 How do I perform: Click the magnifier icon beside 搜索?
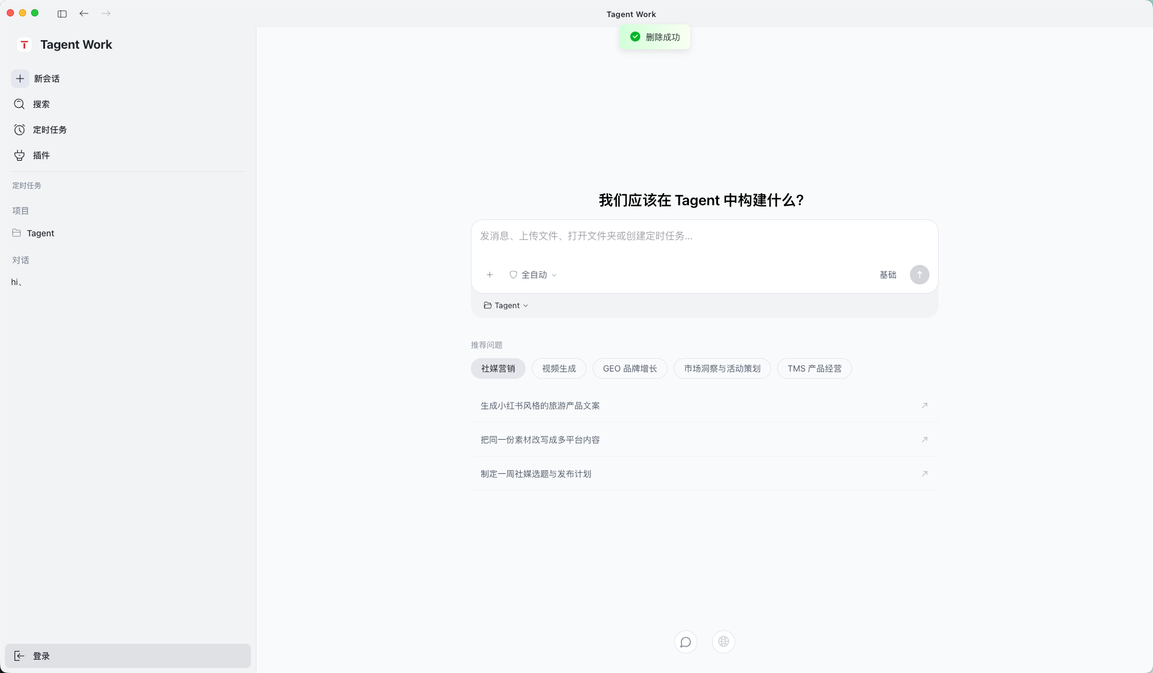click(x=19, y=104)
